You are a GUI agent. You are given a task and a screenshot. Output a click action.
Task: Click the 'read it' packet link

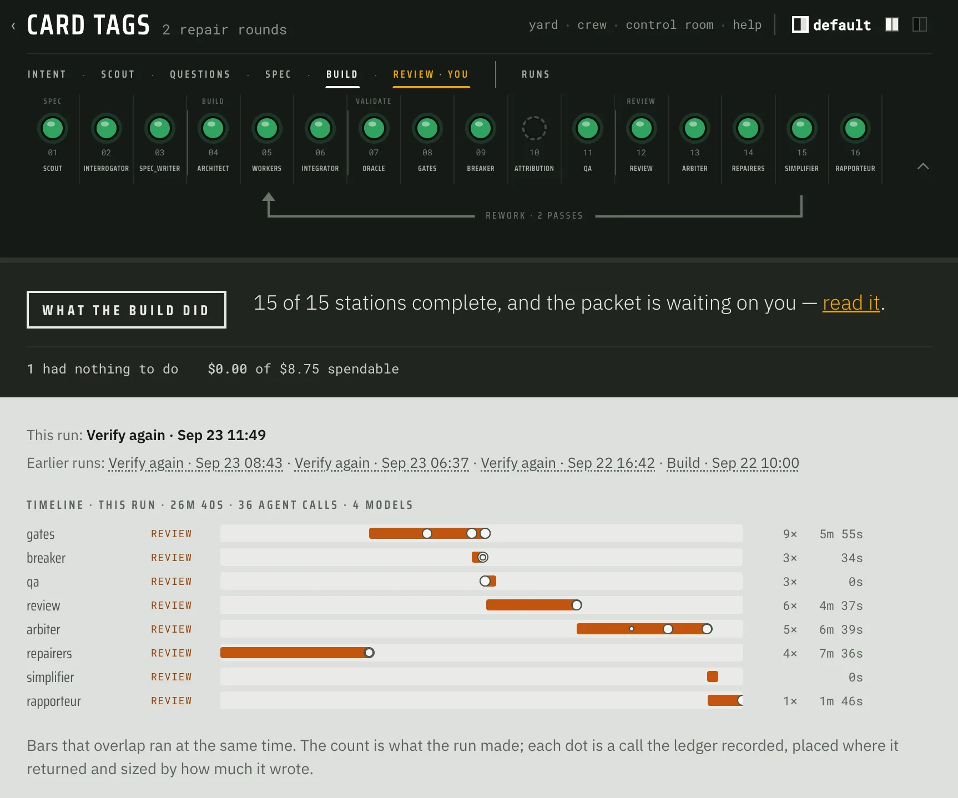click(x=851, y=303)
